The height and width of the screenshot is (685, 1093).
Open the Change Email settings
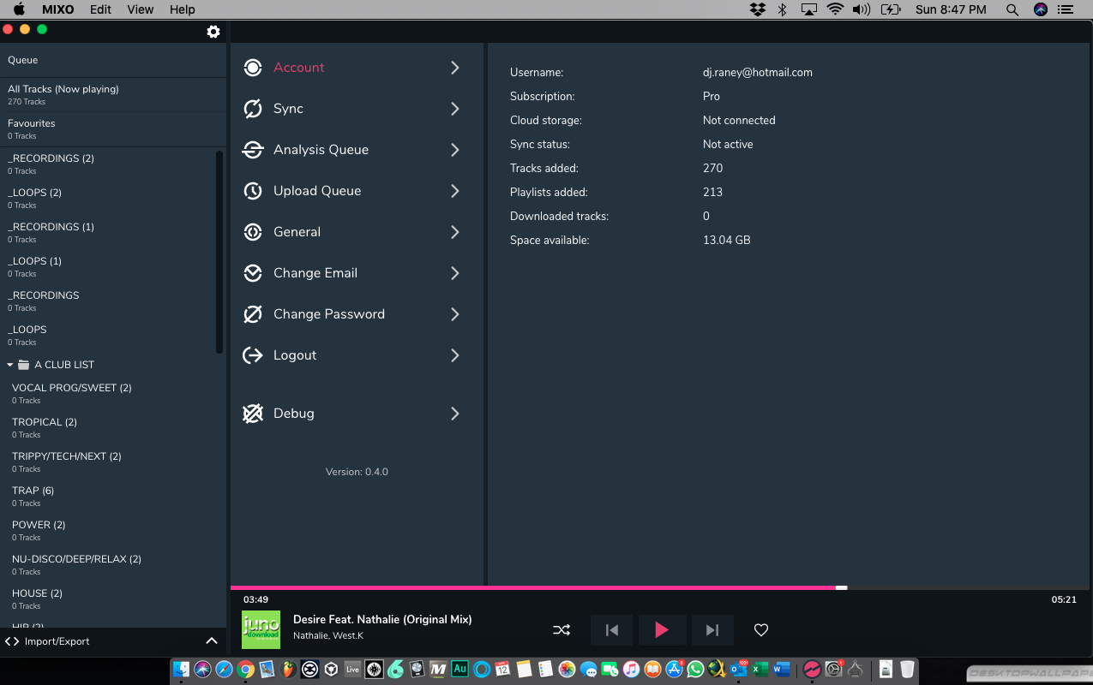click(315, 273)
